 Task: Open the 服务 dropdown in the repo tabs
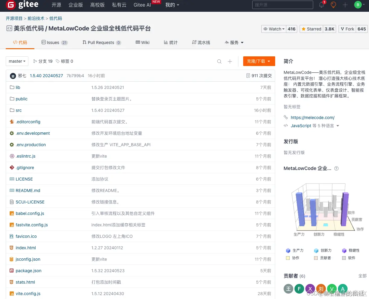[x=234, y=42]
